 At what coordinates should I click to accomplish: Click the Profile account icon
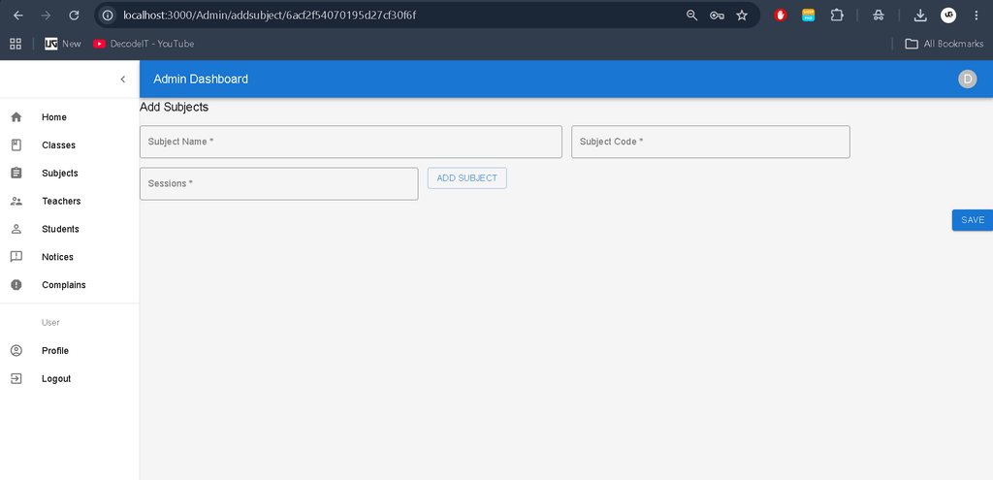pos(16,351)
